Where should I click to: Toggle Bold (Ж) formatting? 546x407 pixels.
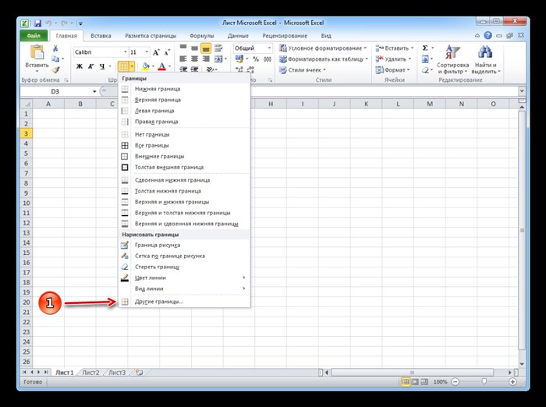[x=80, y=66]
